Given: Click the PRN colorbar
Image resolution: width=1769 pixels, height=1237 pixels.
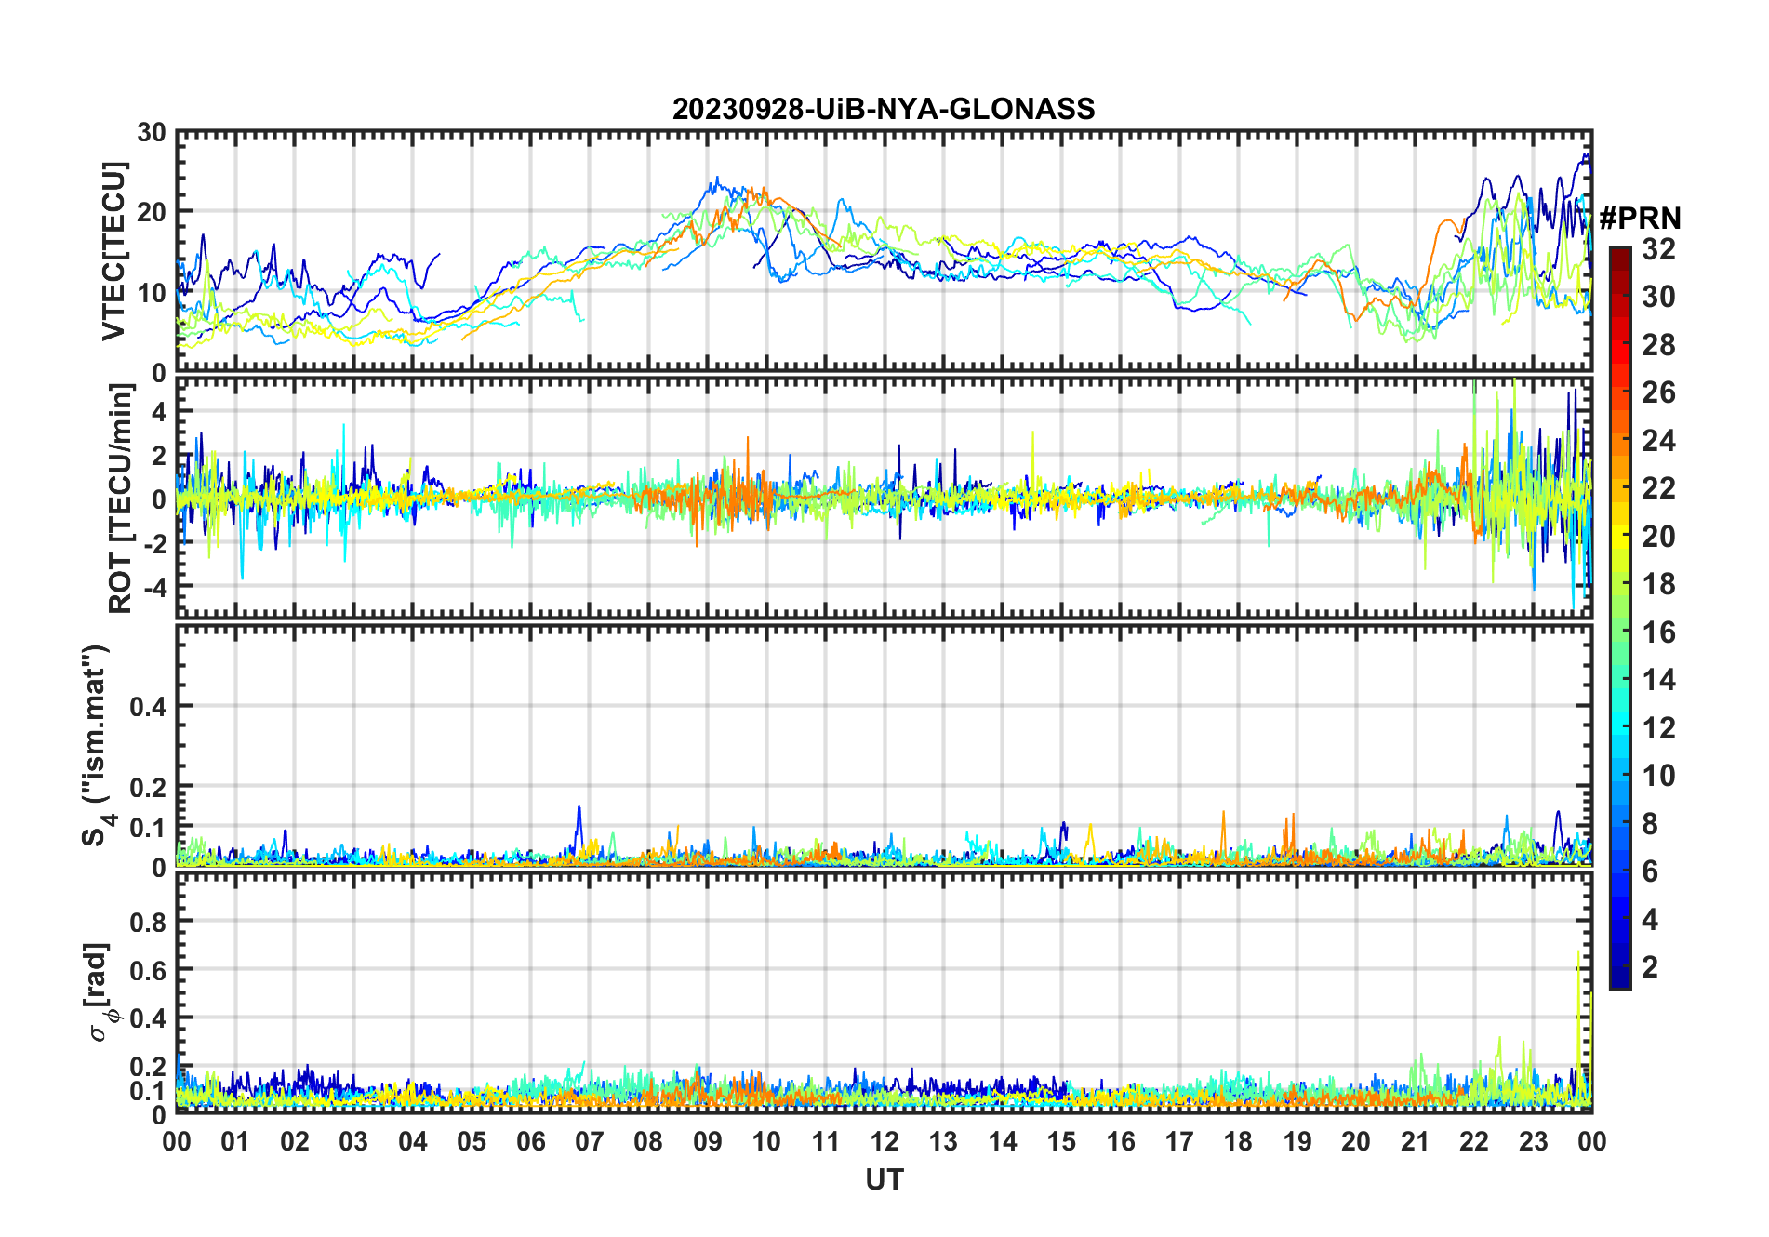Looking at the screenshot, I should point(1619,618).
